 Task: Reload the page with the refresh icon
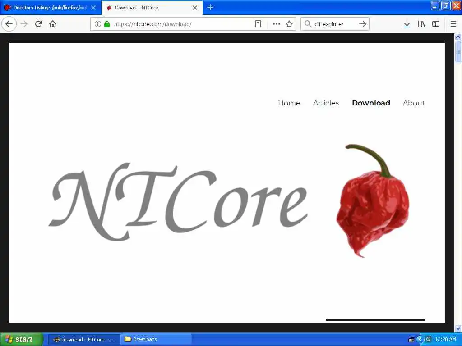38,24
